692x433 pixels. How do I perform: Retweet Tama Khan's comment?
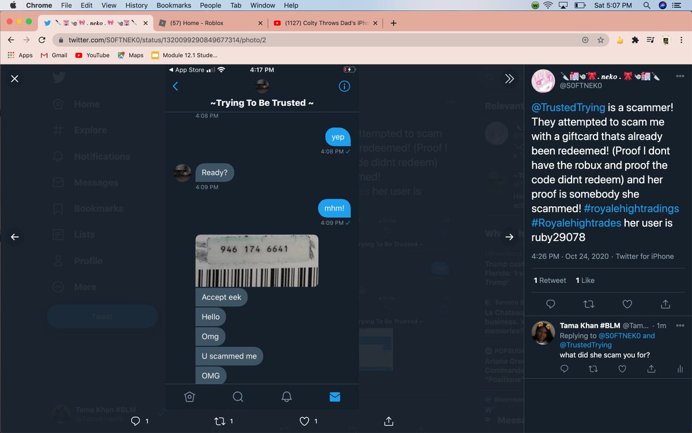point(593,369)
